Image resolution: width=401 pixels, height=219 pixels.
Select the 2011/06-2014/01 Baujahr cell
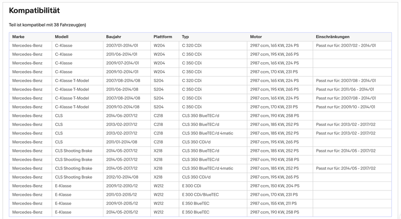122,54
